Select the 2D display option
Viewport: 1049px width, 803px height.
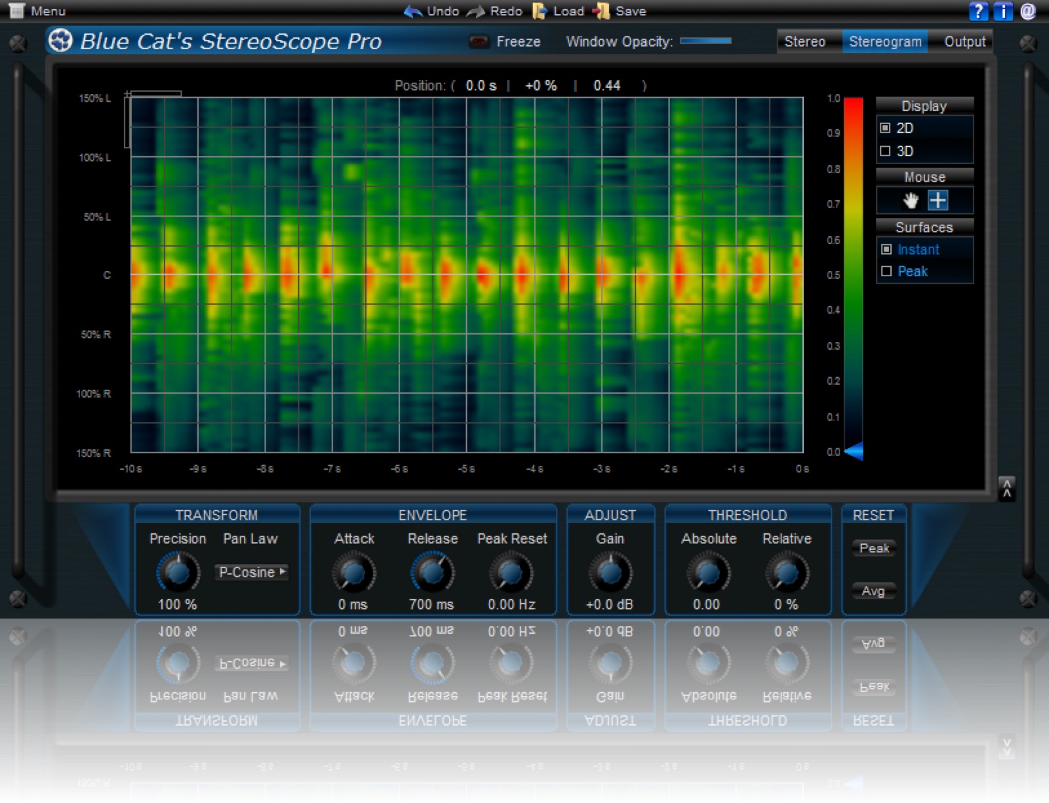pyautogui.click(x=885, y=128)
